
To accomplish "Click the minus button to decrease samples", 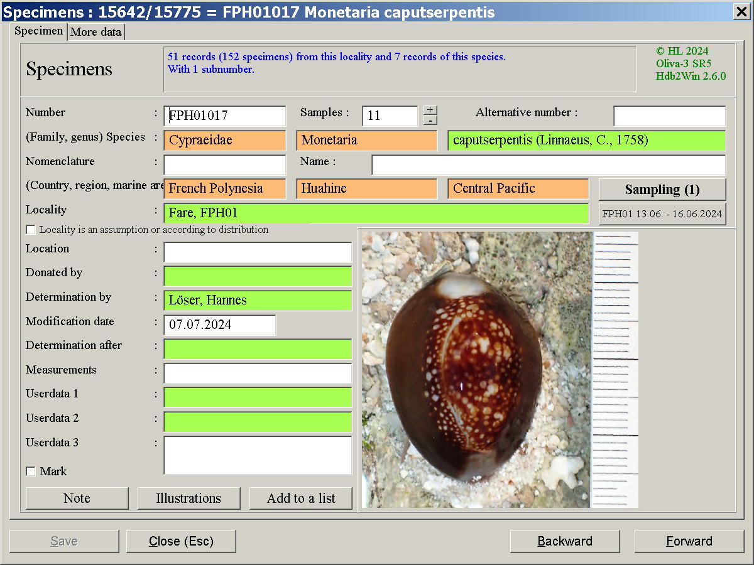I will point(430,120).
